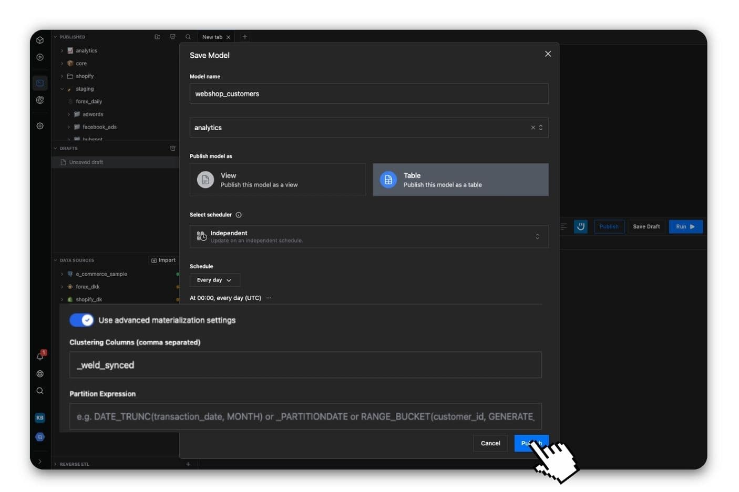Open notifications bell with red badge

40,357
